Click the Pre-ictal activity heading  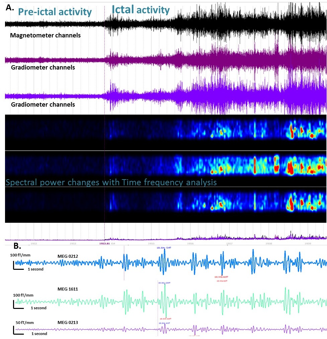55,12
